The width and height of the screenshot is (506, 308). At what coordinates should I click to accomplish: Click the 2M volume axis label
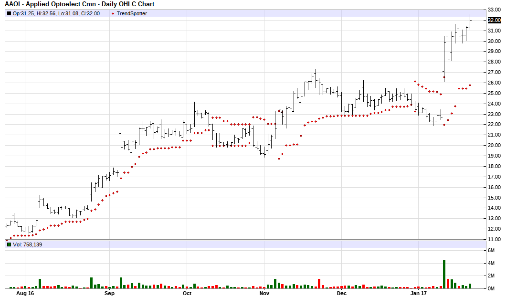[x=491, y=276]
